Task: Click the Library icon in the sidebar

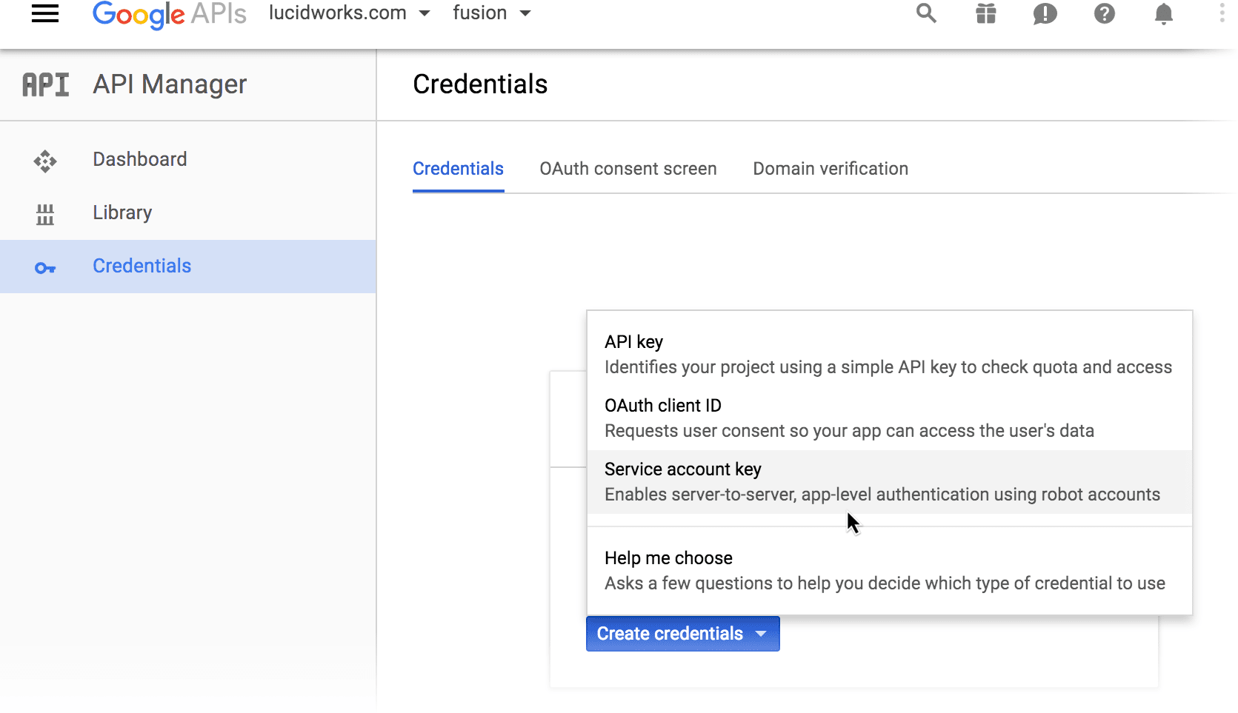Action: tap(45, 214)
